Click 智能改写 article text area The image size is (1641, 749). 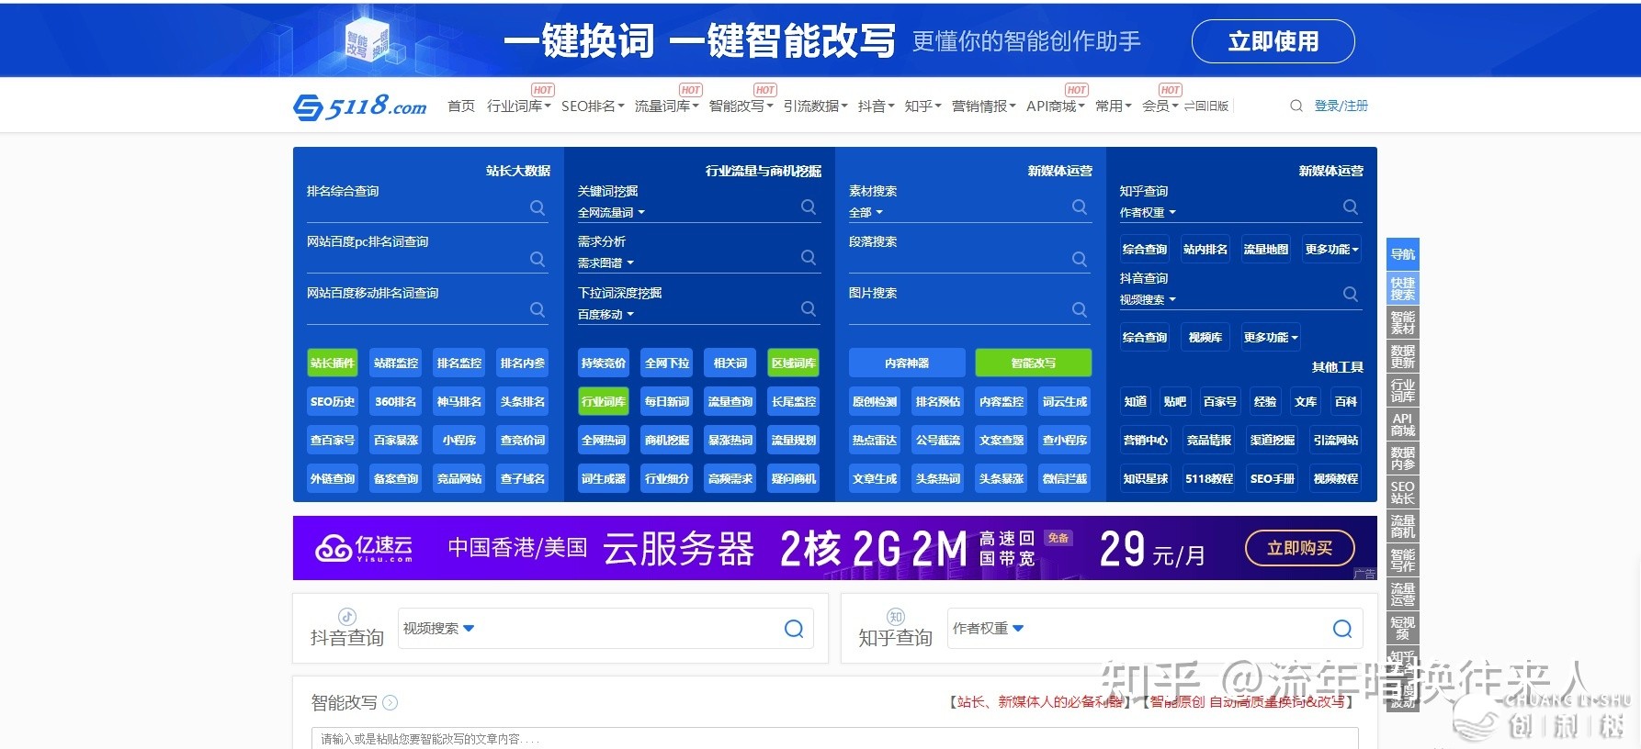(835, 738)
